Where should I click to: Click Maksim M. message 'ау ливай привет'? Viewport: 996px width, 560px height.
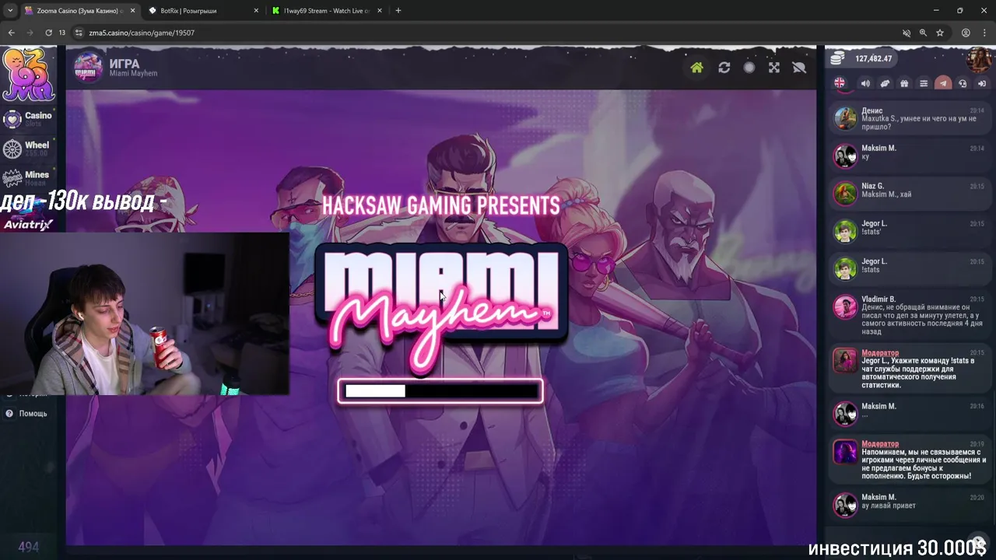coord(889,506)
